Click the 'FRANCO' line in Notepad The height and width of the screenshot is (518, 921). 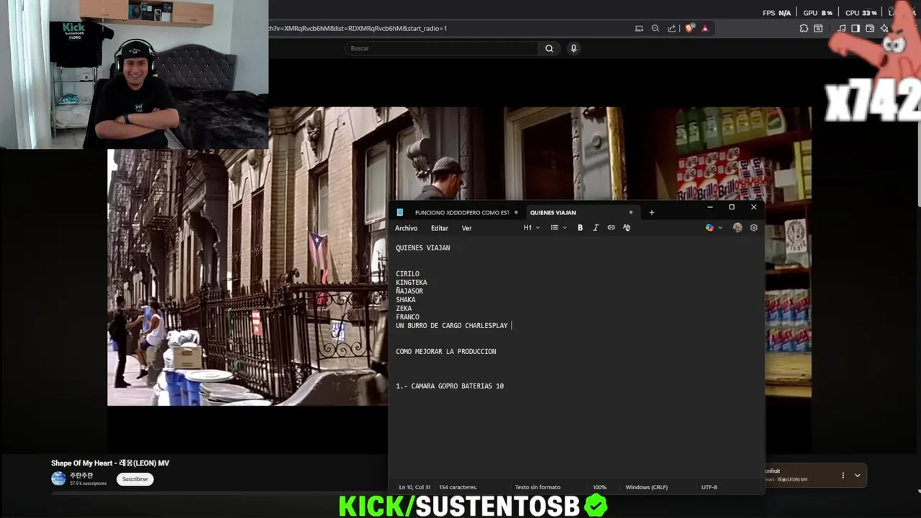(407, 317)
